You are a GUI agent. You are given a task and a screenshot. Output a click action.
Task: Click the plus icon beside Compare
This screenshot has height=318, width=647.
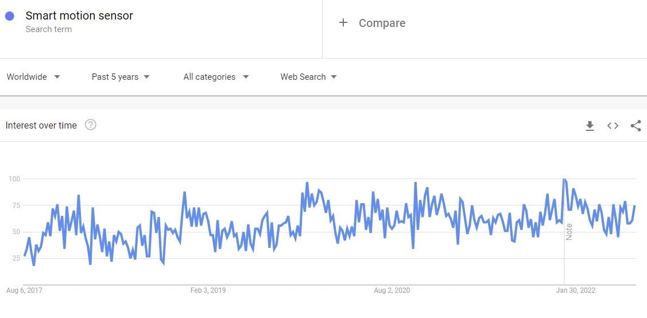click(x=343, y=23)
